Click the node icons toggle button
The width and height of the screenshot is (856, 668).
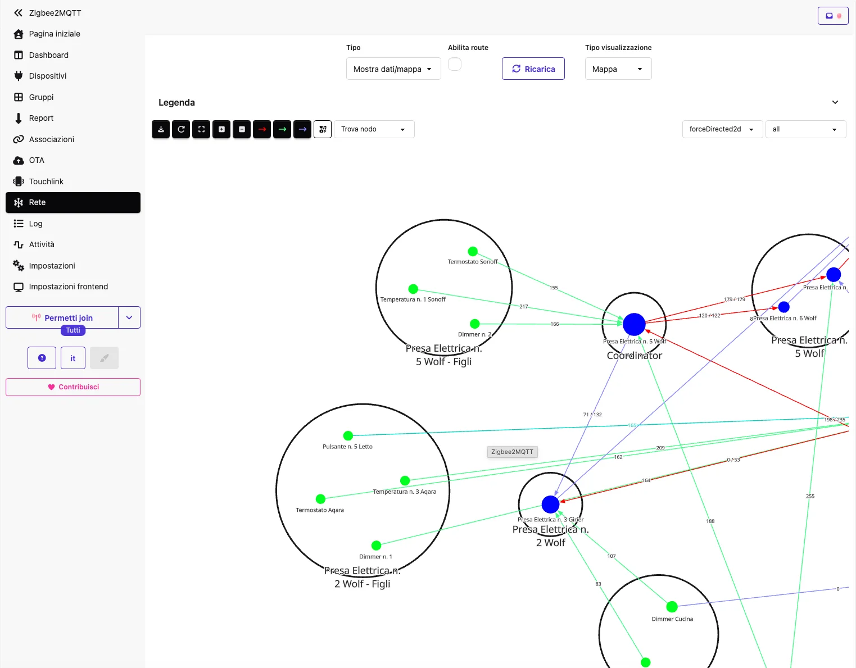(323, 129)
